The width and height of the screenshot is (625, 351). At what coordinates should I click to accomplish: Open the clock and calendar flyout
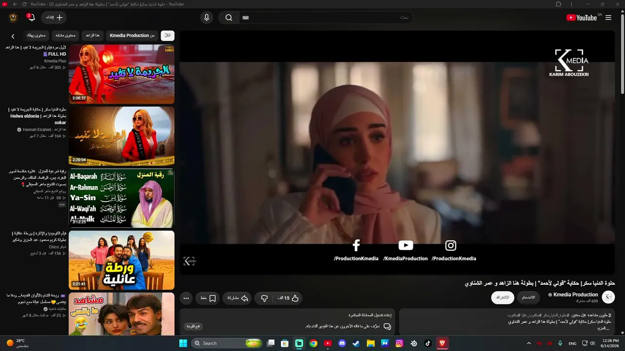pos(610,343)
